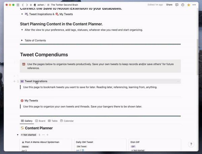This screenshot has width=202, height=154.
Task: Click the red My Tweets page icon
Action: (22, 101)
